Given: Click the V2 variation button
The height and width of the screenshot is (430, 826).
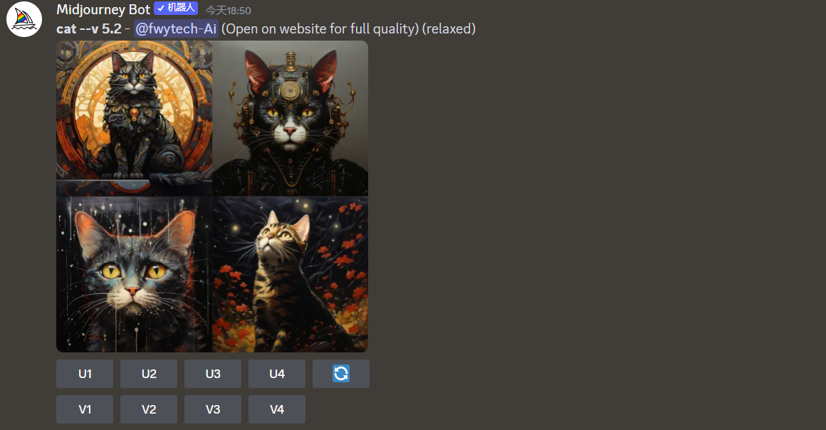Looking at the screenshot, I should [149, 409].
